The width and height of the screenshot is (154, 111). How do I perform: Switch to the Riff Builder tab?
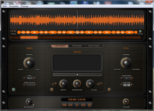click(77, 46)
